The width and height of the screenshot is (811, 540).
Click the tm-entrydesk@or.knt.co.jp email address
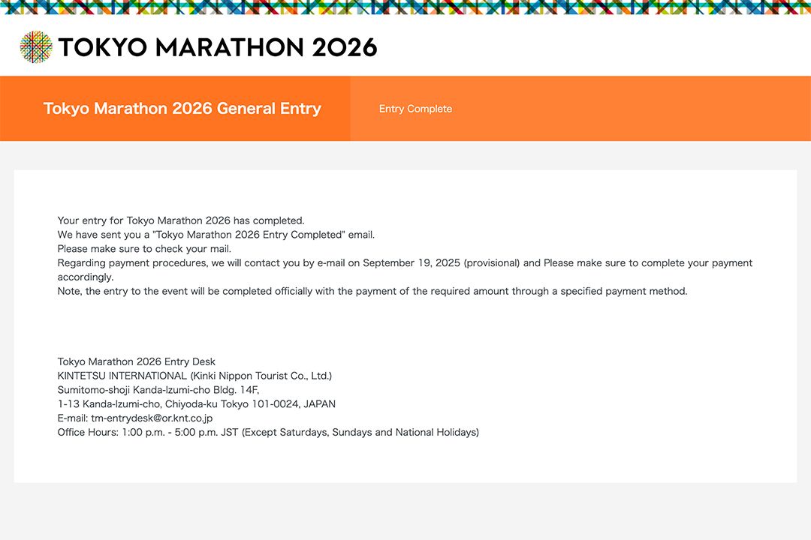click(x=152, y=418)
